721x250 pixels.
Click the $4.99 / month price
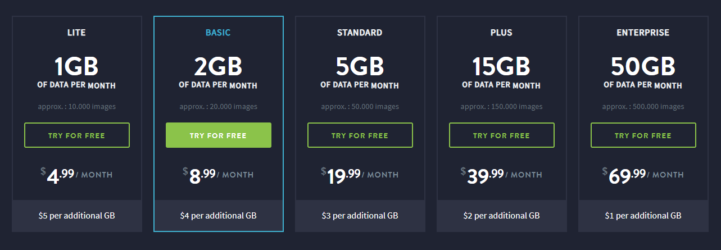coord(77,176)
